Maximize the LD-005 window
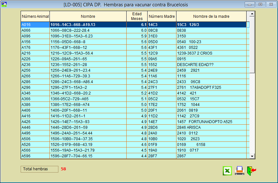The image size is (278, 183). [x=260, y=4]
